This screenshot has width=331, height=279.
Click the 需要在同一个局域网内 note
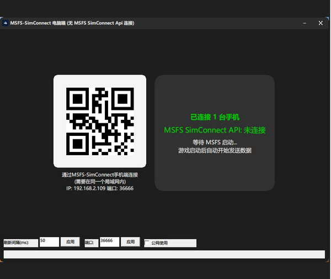[100, 182]
